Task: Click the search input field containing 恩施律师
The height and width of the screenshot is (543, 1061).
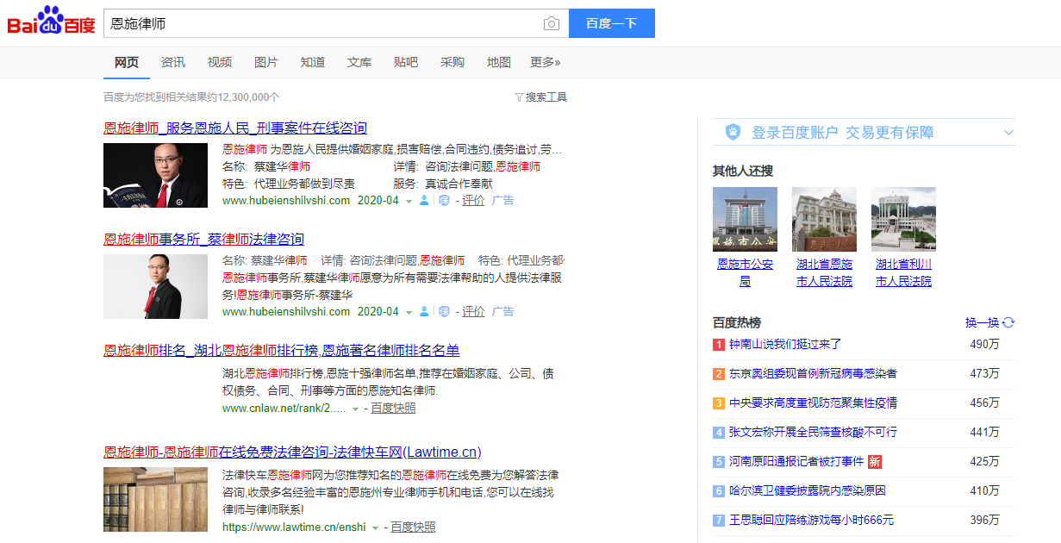Action: [x=319, y=23]
